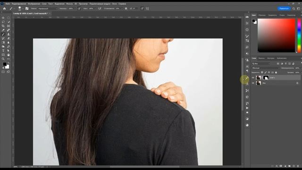Select the Rectangular Marquee tool

click(8, 18)
